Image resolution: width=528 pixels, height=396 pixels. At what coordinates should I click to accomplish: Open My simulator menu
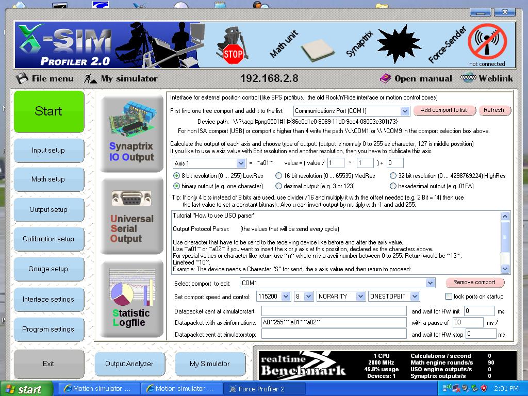129,78
